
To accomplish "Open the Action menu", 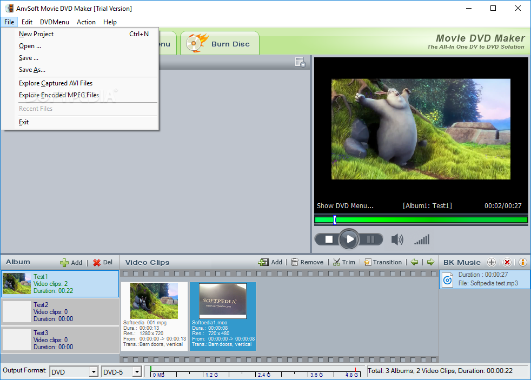I will tap(86, 22).
